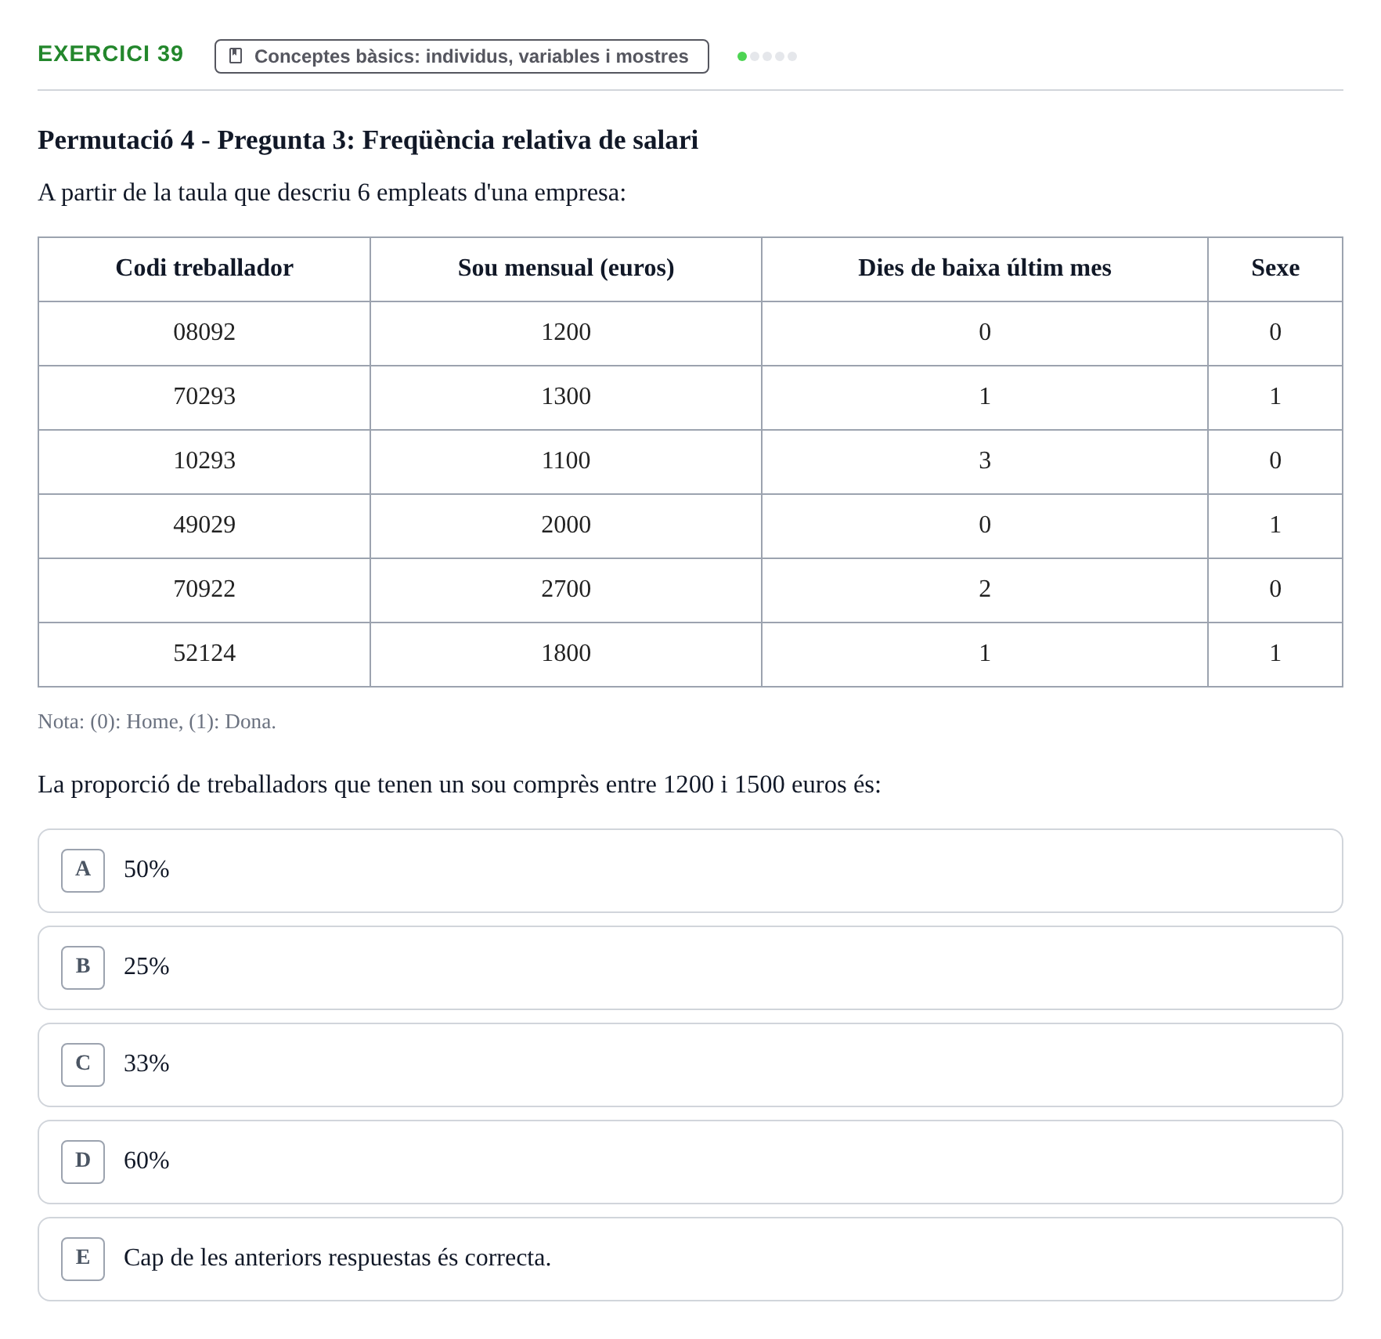The height and width of the screenshot is (1339, 1381).
Task: Click the letter E badge
Action: [83, 1259]
